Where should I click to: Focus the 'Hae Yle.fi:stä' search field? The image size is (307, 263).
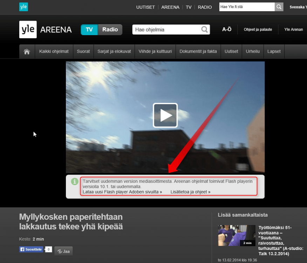tap(247, 7)
